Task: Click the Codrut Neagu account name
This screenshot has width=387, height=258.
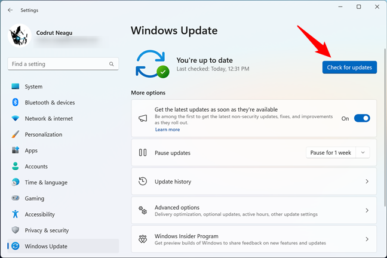Action: [54, 33]
